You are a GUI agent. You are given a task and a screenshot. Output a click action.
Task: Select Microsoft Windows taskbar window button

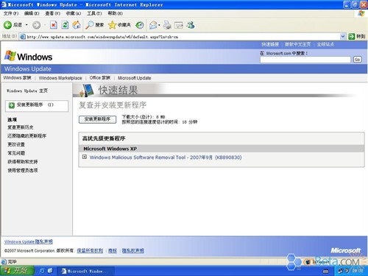coord(86,271)
